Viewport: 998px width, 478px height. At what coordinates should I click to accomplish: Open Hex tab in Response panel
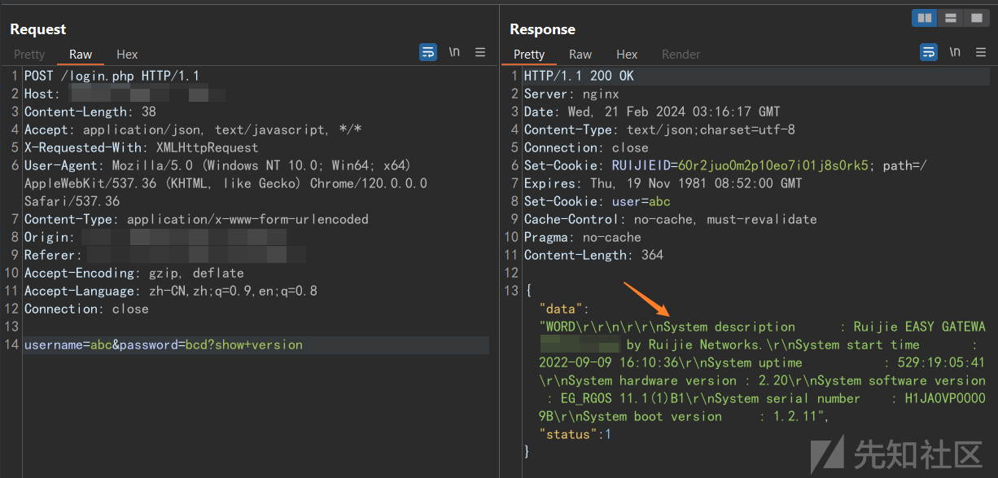[x=627, y=55]
